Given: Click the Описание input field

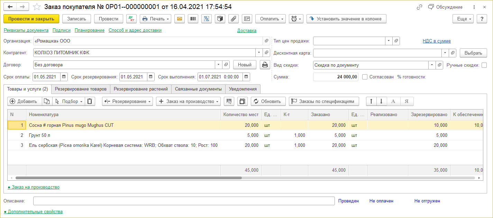Looking at the screenshot, I should (x=184, y=201).
